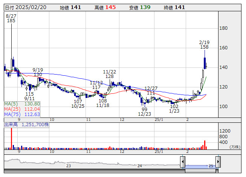Click the 12/27 111 price annotation
This screenshot has height=177, width=246.
point(151,91)
